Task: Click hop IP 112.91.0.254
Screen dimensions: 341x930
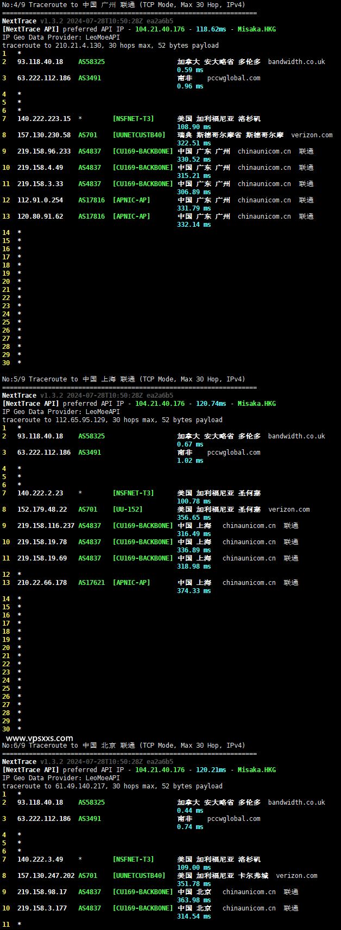Action: click(x=40, y=200)
